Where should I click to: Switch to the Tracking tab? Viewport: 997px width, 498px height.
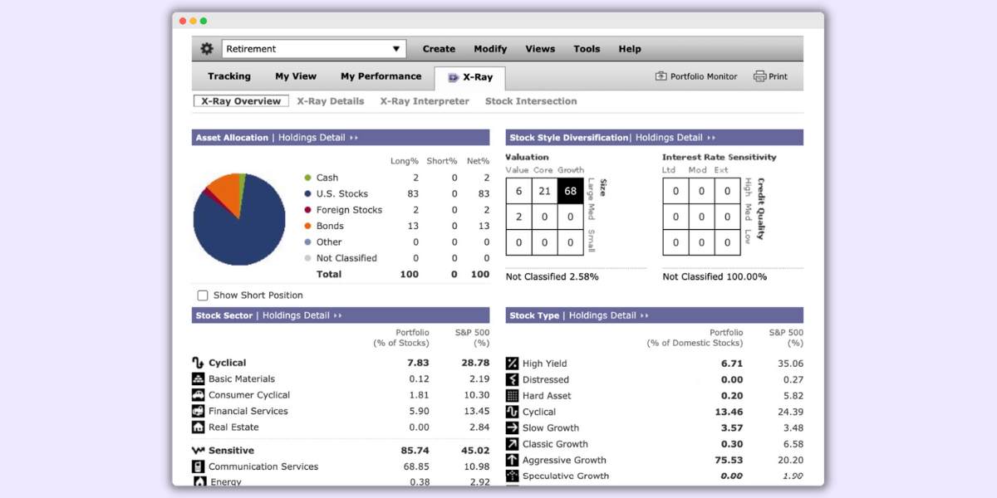point(229,76)
